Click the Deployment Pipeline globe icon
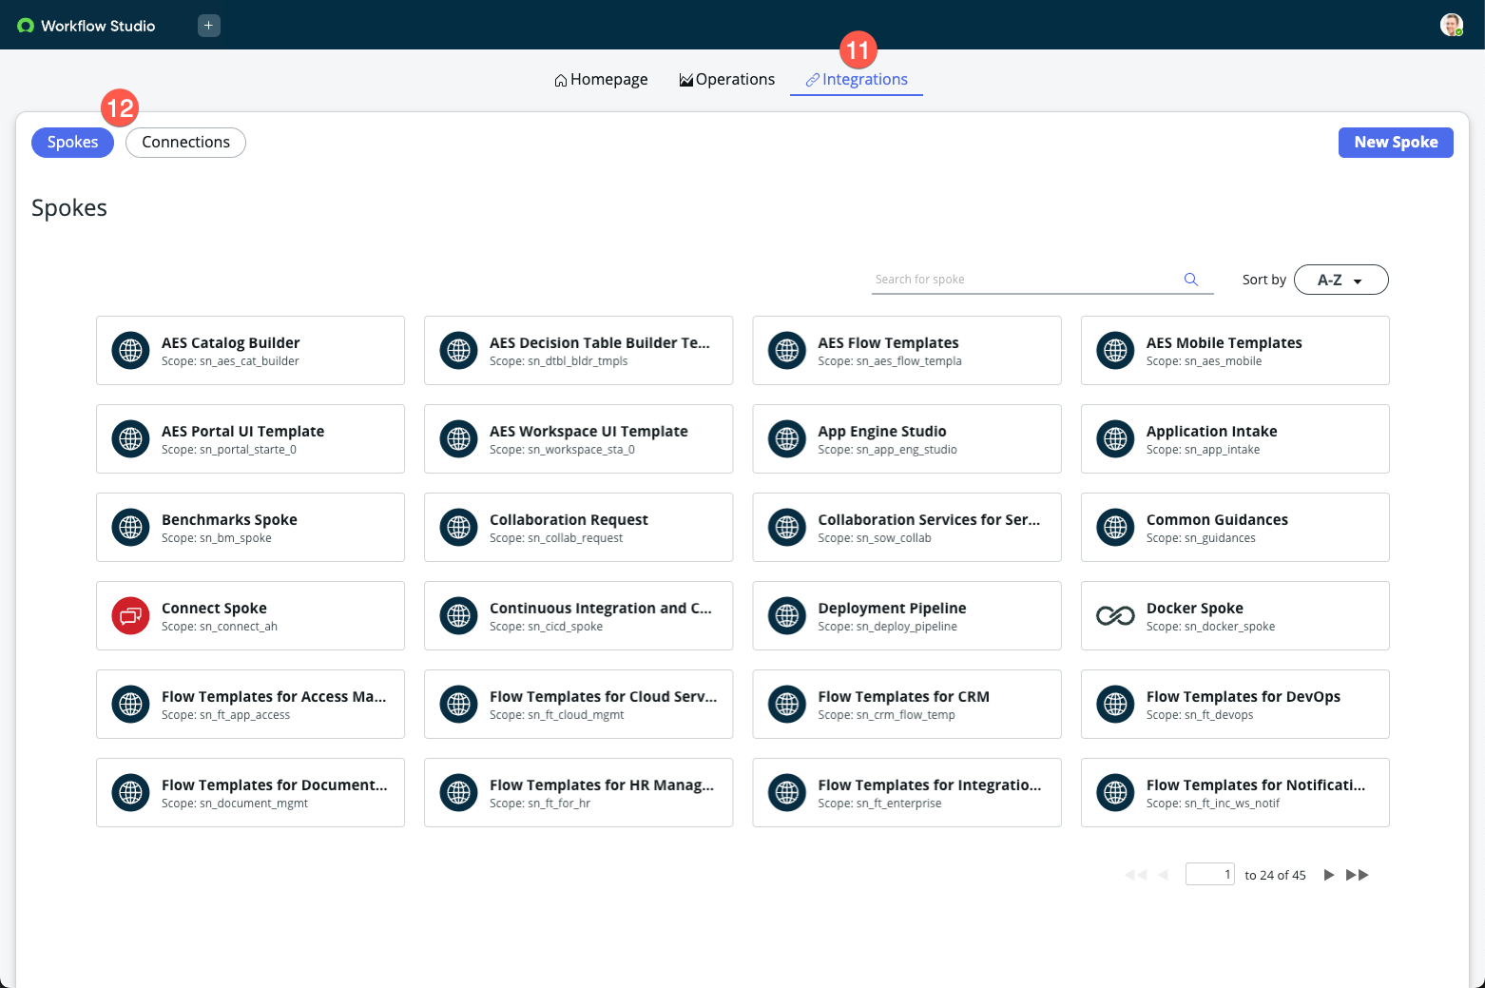Image resolution: width=1485 pixels, height=988 pixels. tap(787, 616)
